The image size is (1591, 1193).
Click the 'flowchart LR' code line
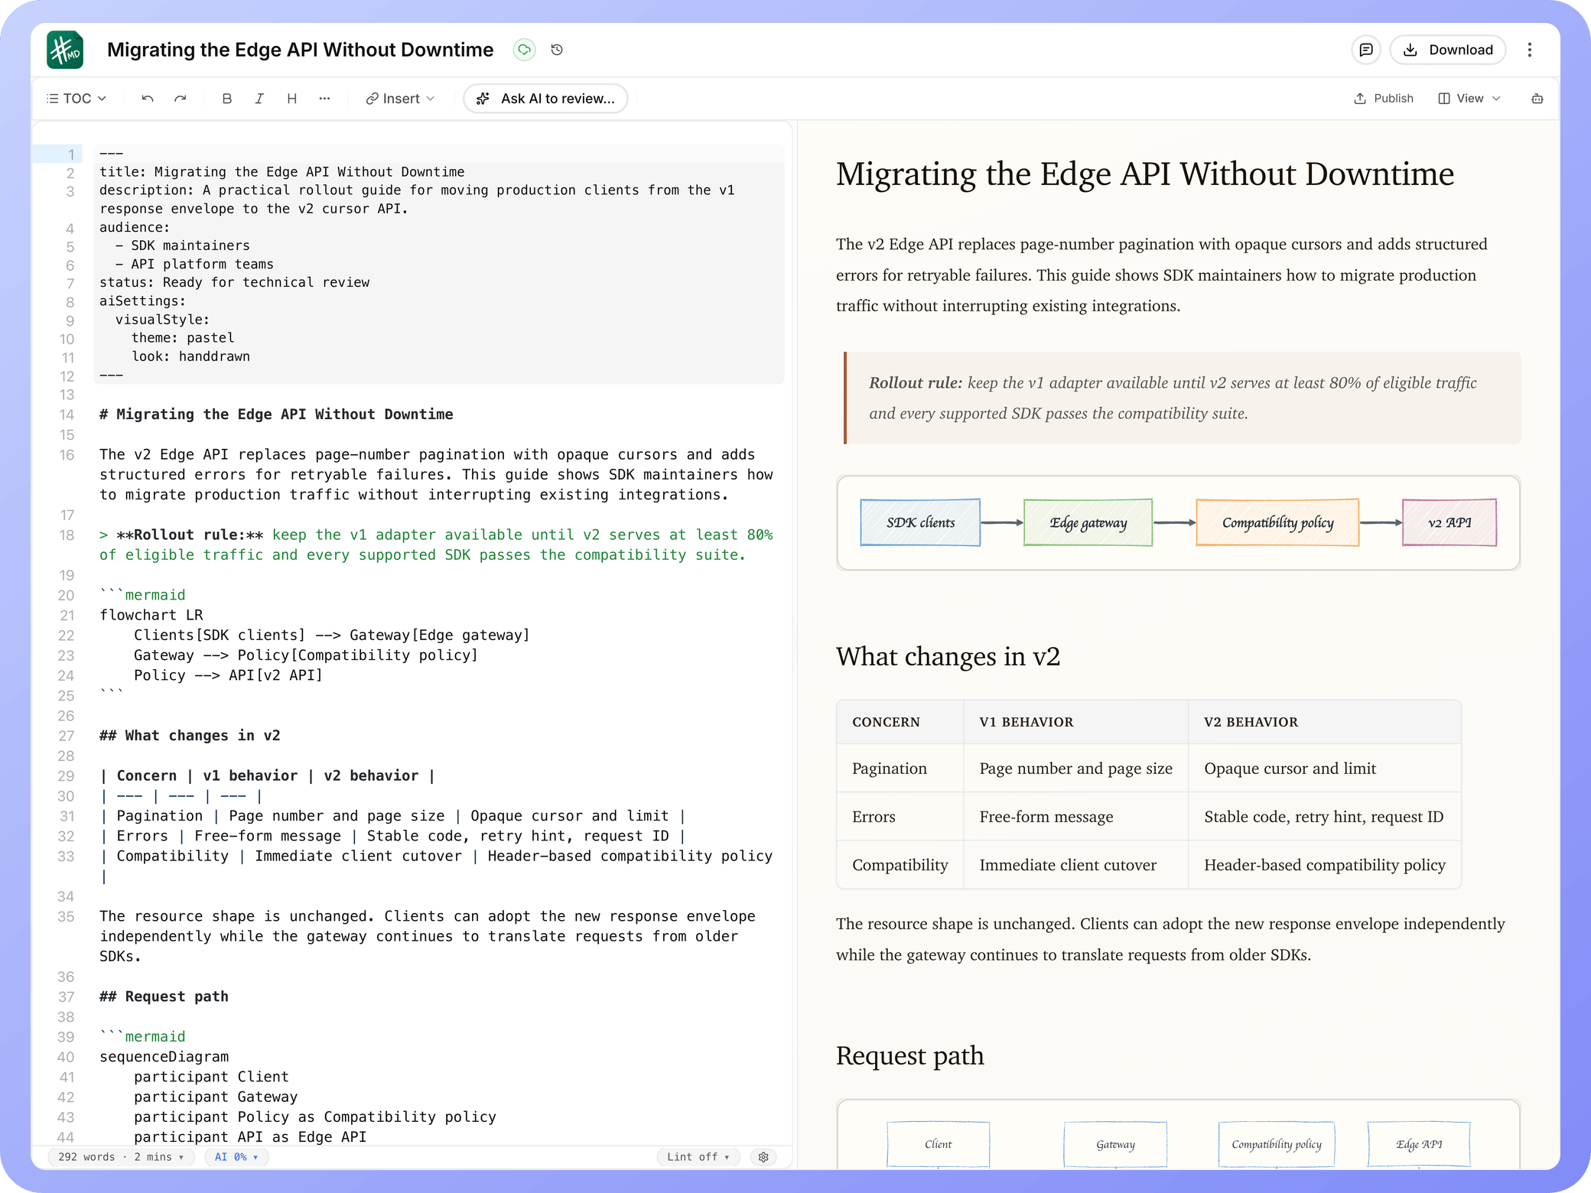coord(151,615)
